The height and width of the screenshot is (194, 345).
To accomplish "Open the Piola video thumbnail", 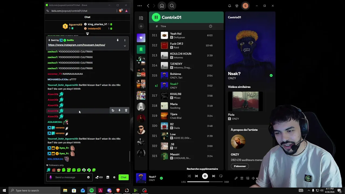I will point(245,101).
